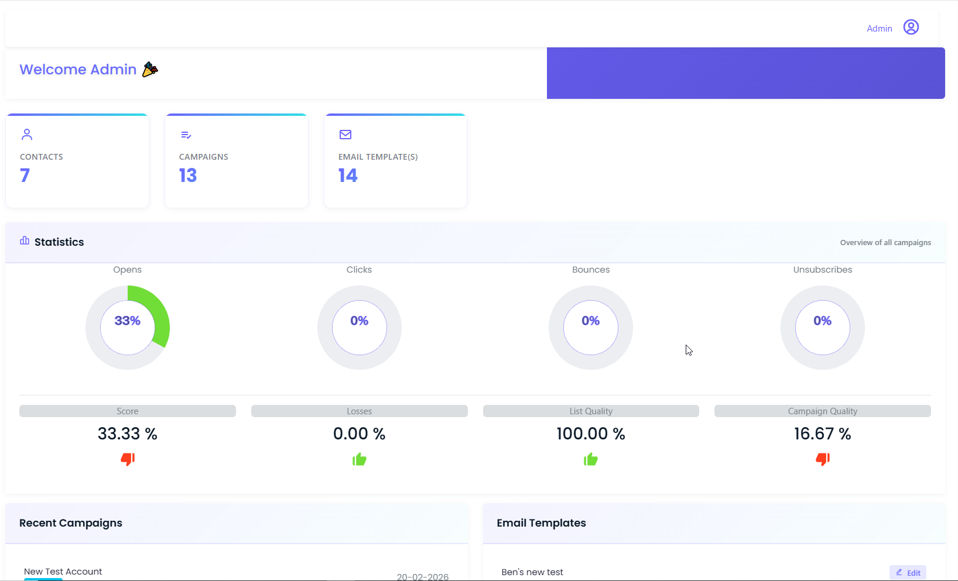Select the Ben's new test template entry
Image resolution: width=958 pixels, height=581 pixels.
pos(532,572)
